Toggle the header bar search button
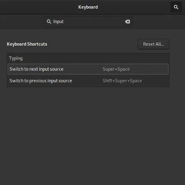The width and height of the screenshot is (185, 185). [x=176, y=7]
